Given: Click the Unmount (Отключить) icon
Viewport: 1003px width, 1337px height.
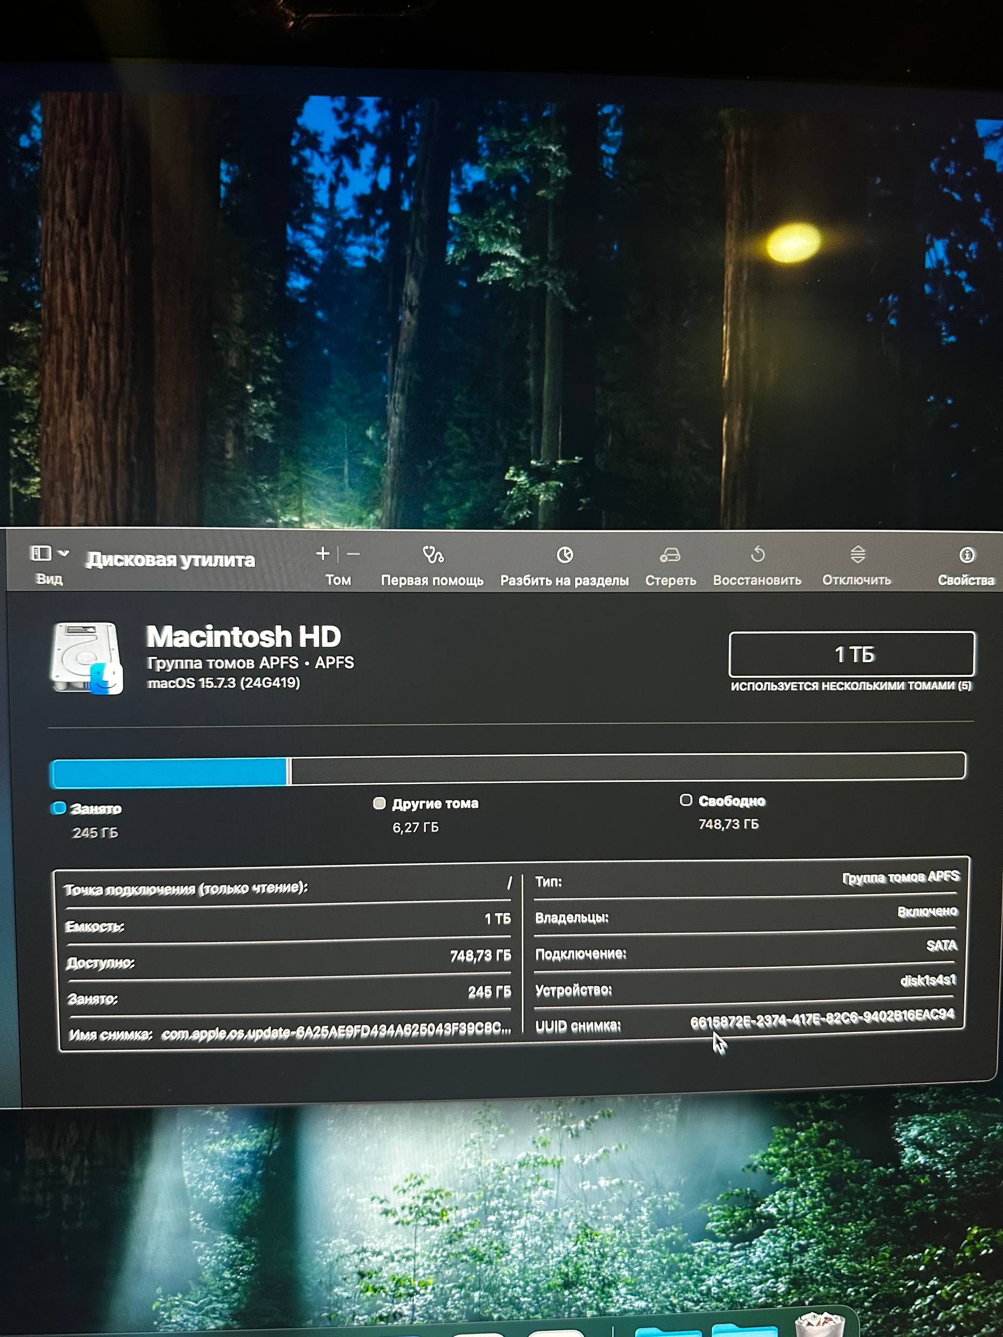Looking at the screenshot, I should pyautogui.click(x=857, y=554).
